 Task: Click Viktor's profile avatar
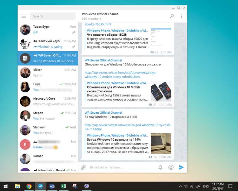pos(25,73)
